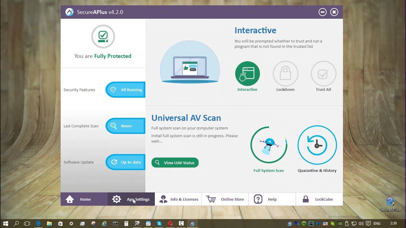406x228 pixels.
Task: Launch Microsoft Edge from taskbar
Action: click(38, 223)
